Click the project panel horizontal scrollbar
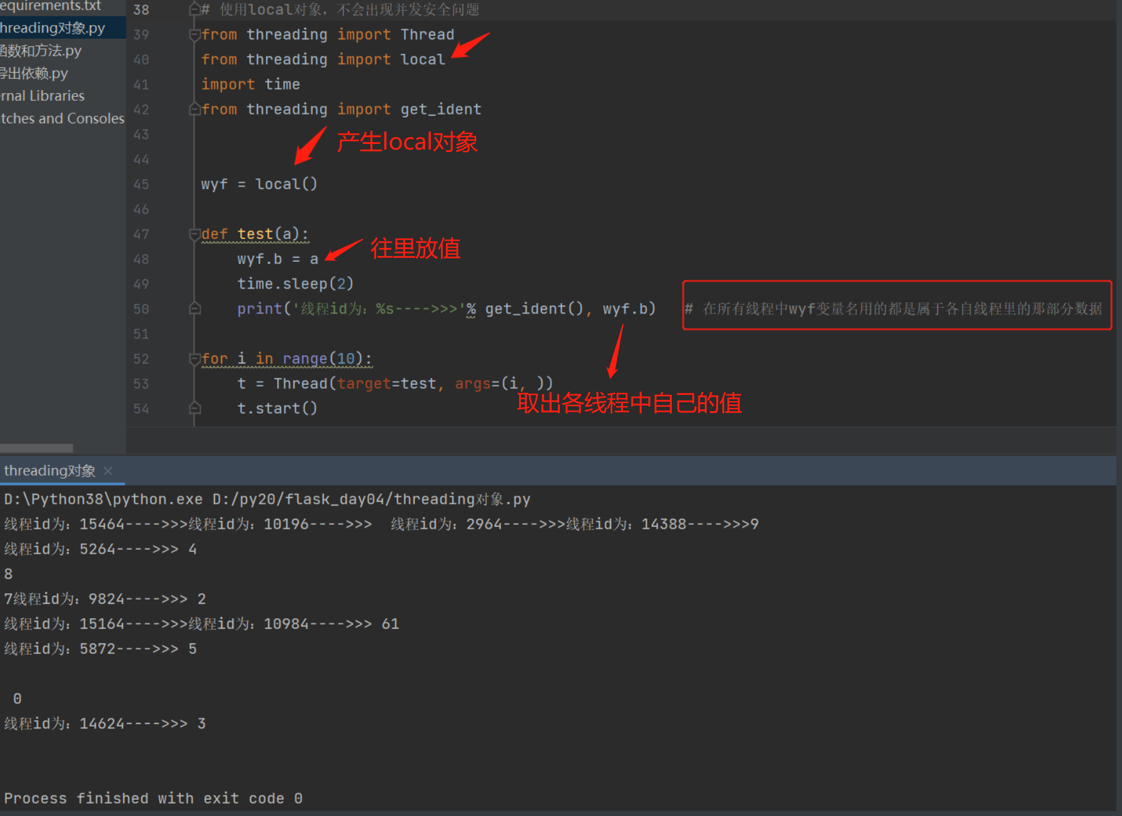 [36, 448]
